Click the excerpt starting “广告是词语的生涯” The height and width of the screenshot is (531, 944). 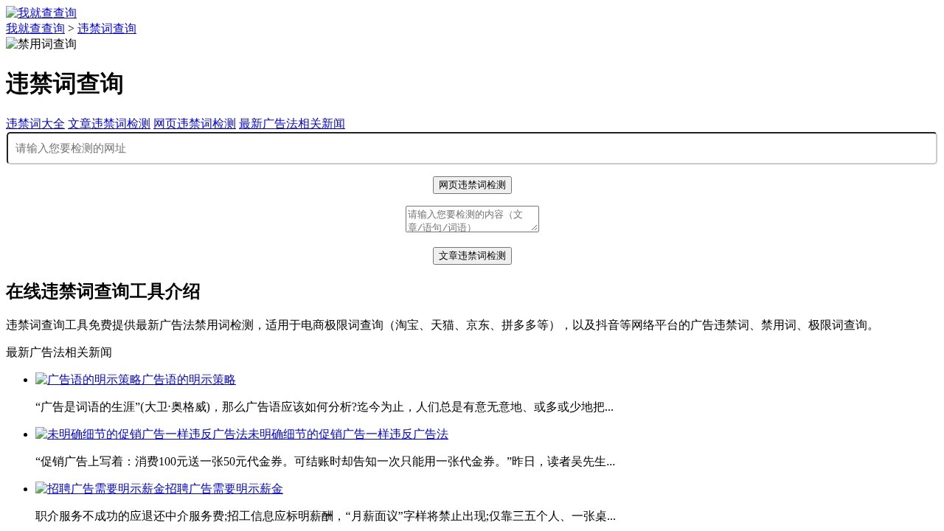324,406
